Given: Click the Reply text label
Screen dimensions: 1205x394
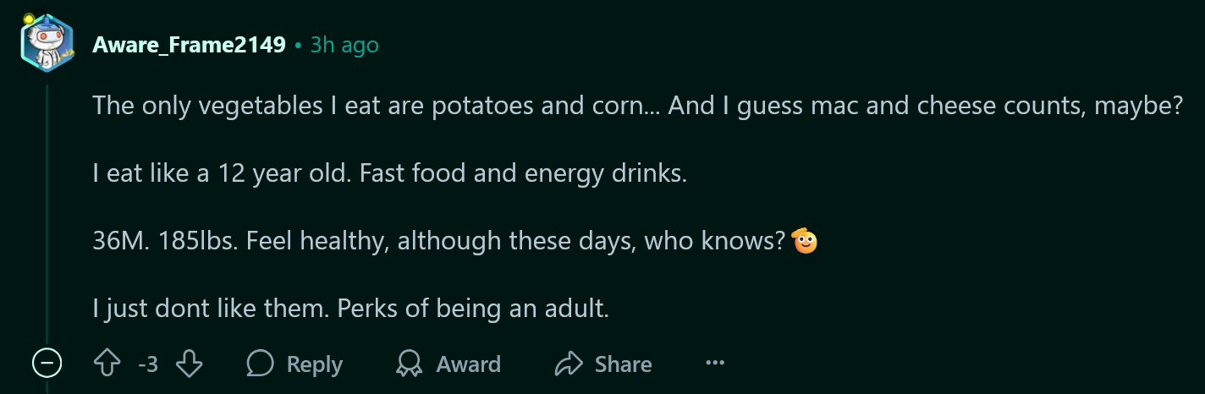Looking at the screenshot, I should pos(315,364).
